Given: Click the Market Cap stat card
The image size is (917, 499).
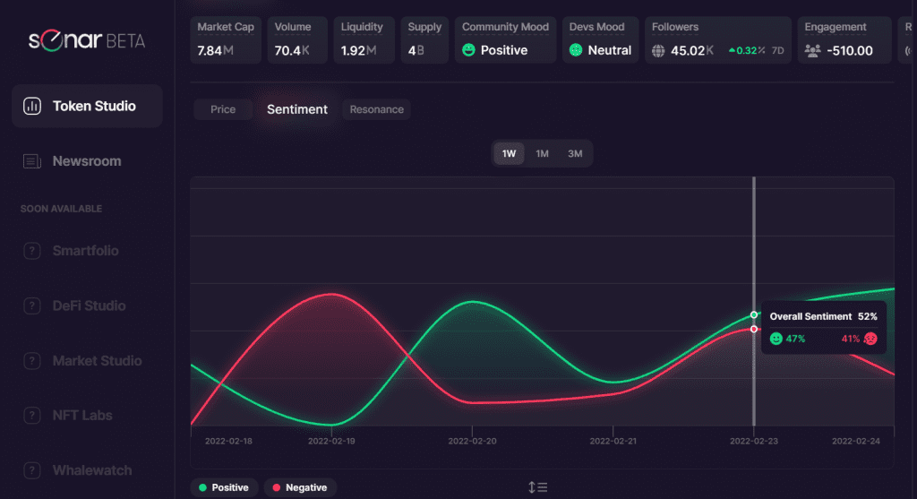Looking at the screenshot, I should coord(226,39).
